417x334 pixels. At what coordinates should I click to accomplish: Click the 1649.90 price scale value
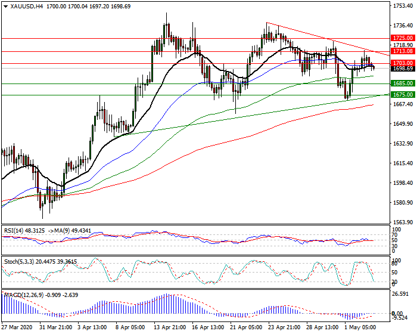click(x=403, y=124)
